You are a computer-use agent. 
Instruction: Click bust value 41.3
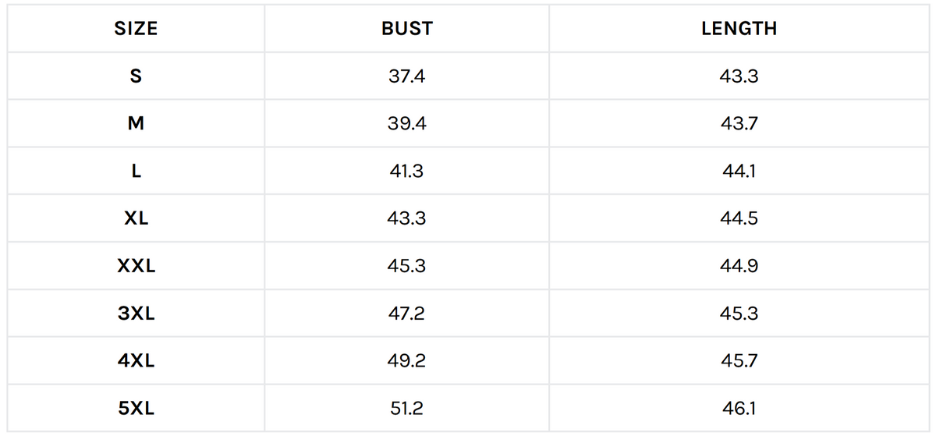[x=406, y=172]
